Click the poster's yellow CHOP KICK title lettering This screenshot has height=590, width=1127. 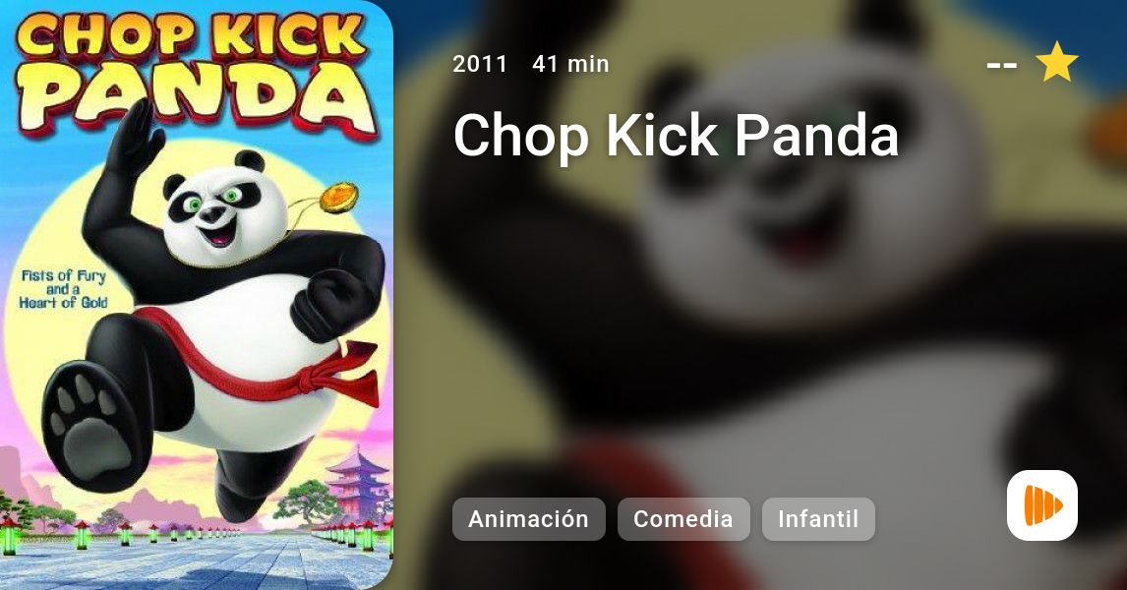click(191, 38)
